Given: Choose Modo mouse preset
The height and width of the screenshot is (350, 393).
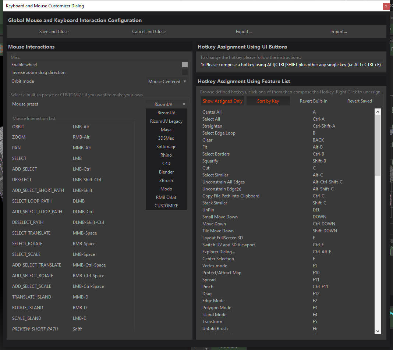Looking at the screenshot, I should pos(166,189).
